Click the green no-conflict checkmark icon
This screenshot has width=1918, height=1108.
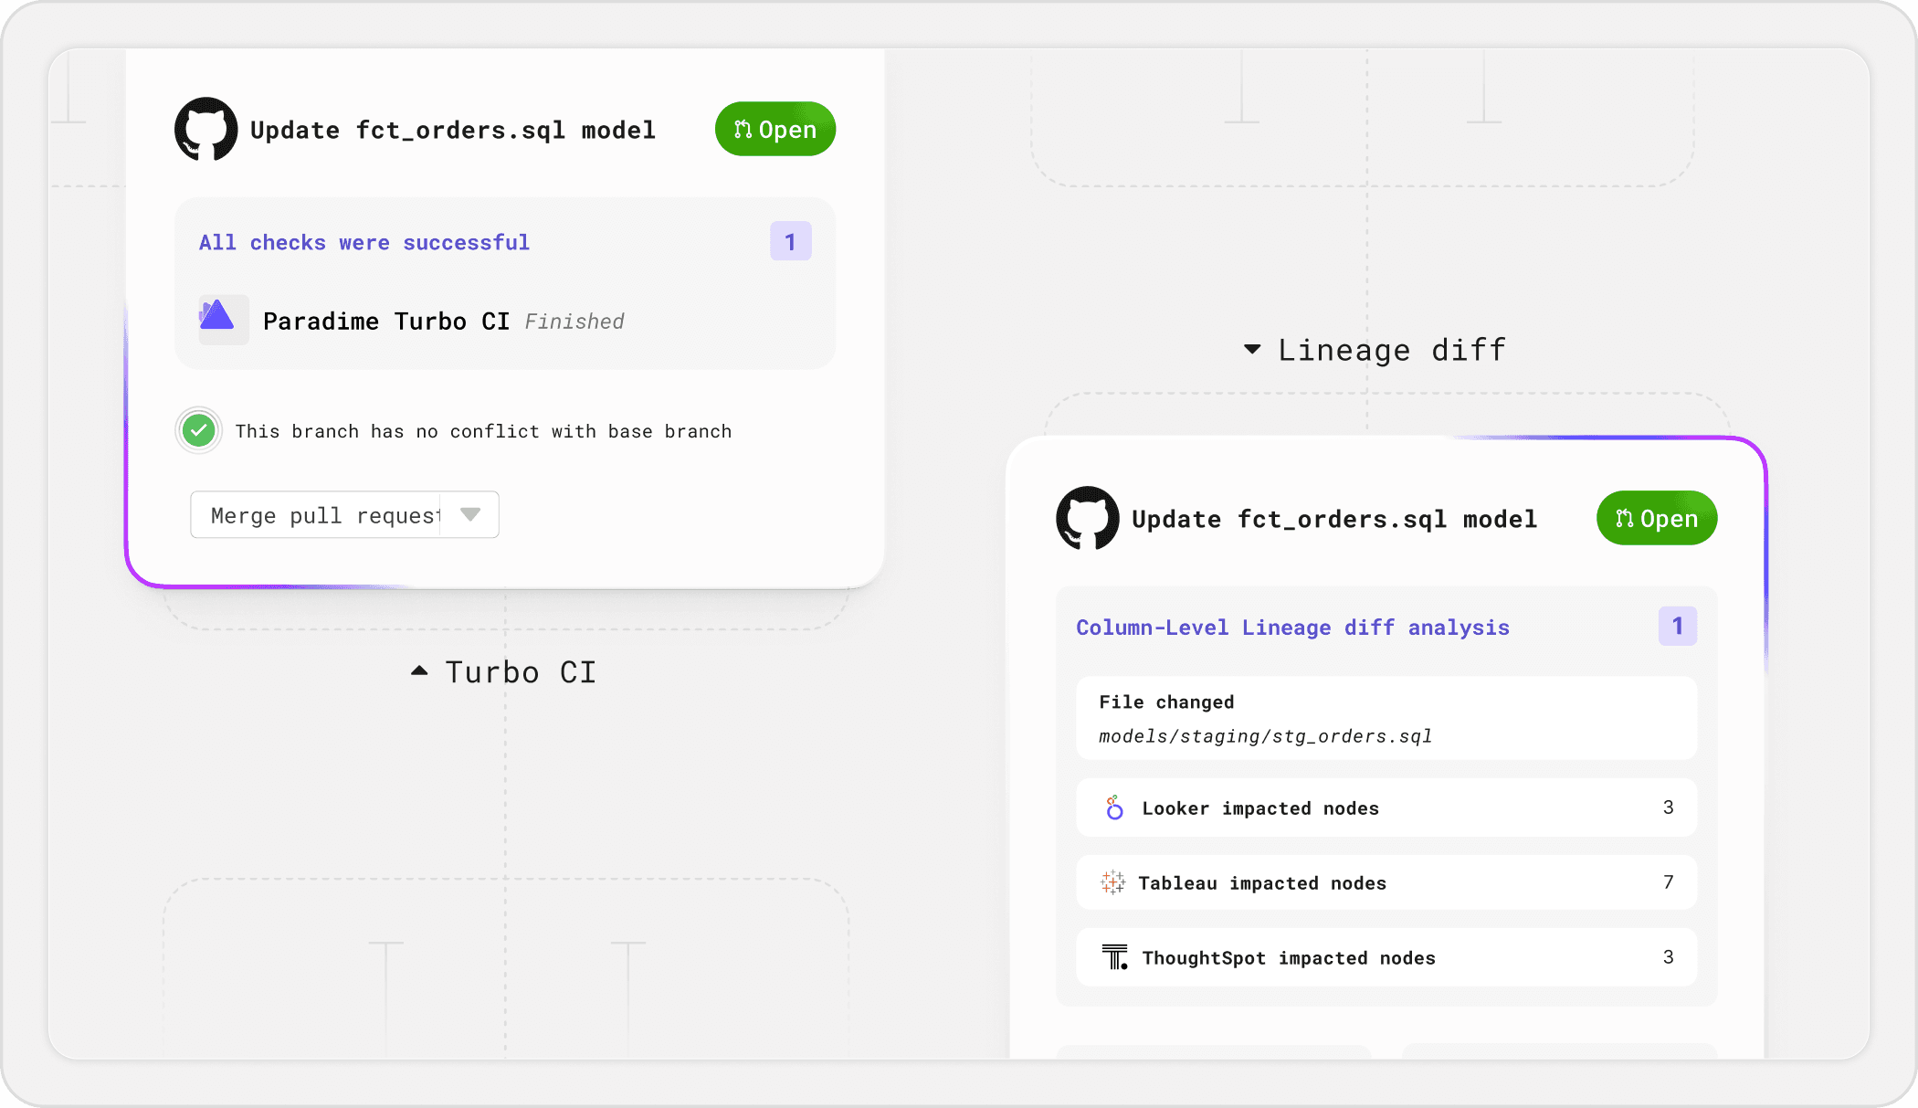198,430
